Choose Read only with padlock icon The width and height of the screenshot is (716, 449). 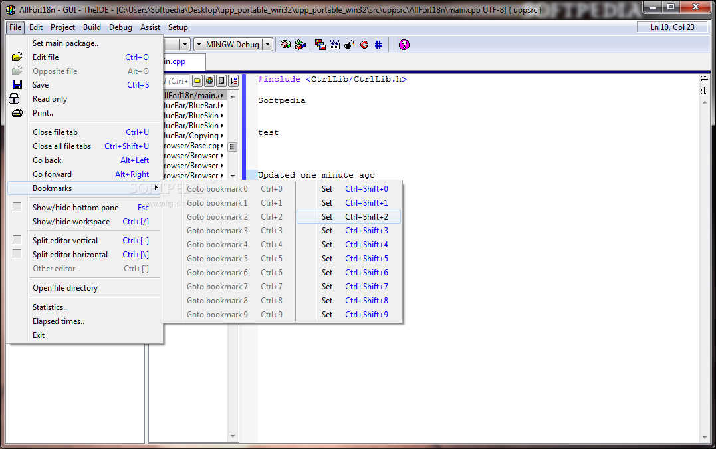coord(84,99)
